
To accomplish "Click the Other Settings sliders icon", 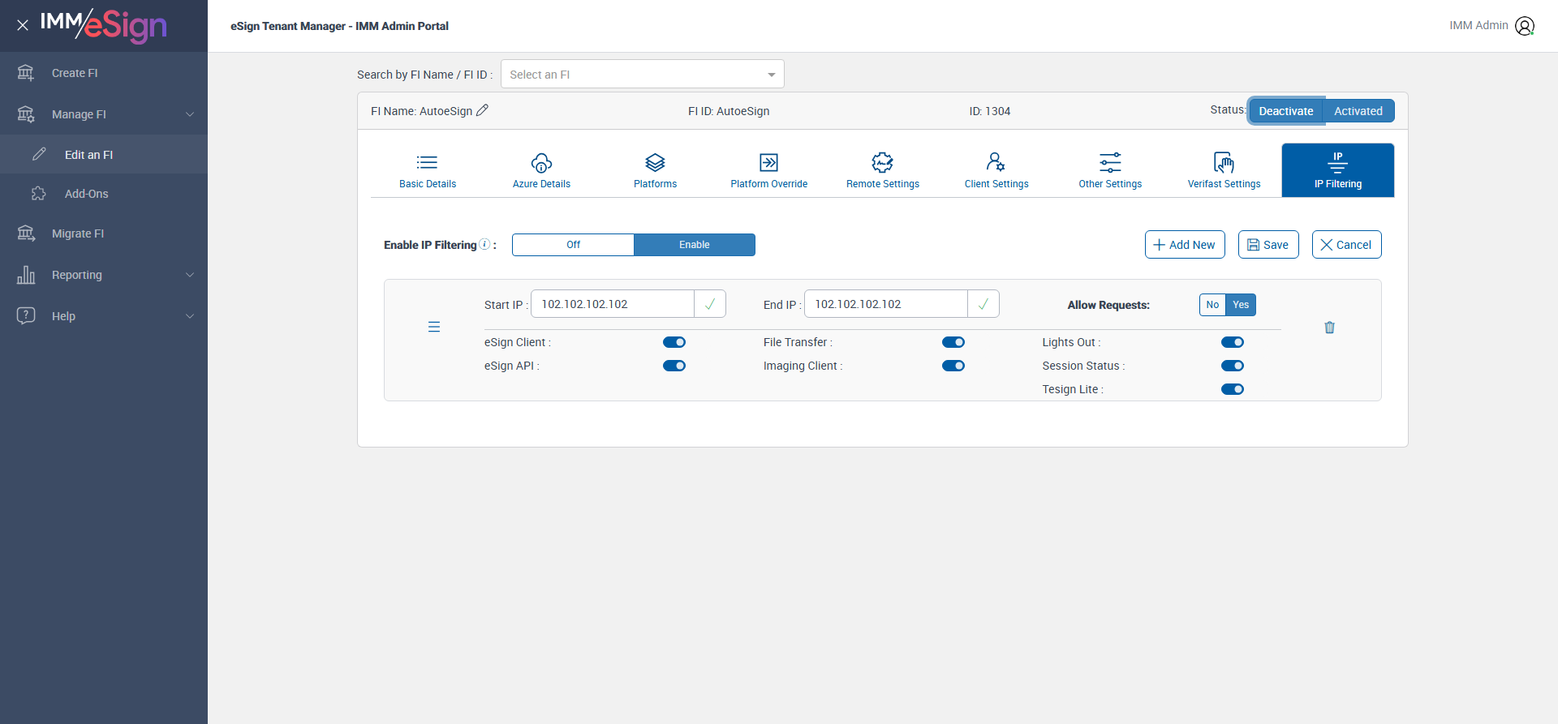I will click(x=1110, y=162).
